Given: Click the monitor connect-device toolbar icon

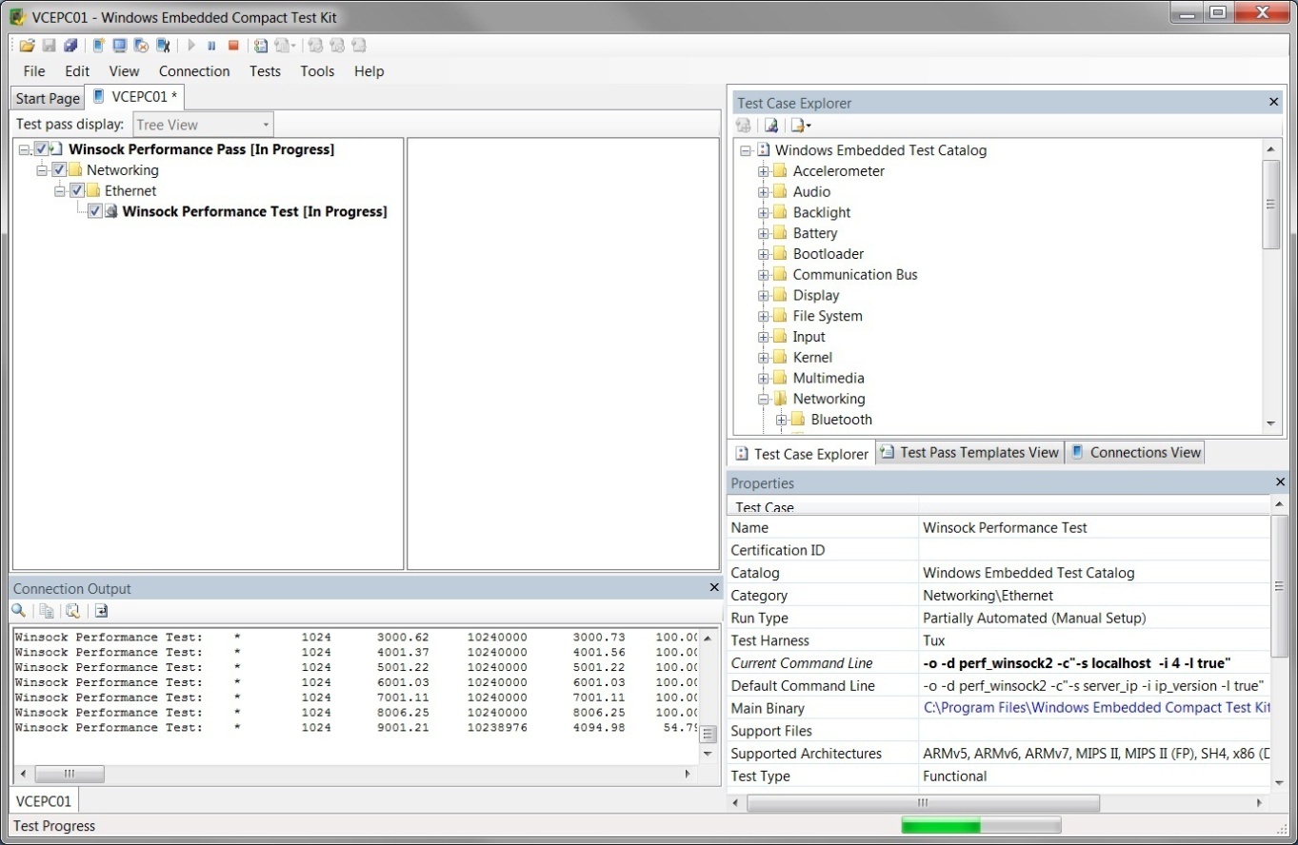Looking at the screenshot, I should [x=120, y=45].
